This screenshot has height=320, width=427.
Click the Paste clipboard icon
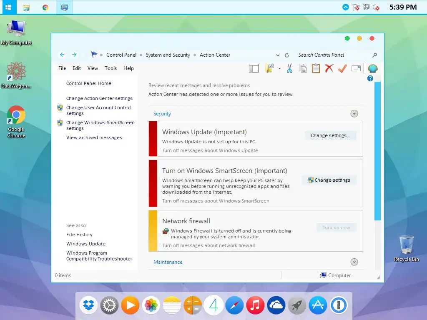click(316, 68)
